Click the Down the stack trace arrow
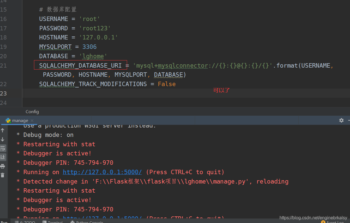The image size is (350, 223). pos(3,139)
